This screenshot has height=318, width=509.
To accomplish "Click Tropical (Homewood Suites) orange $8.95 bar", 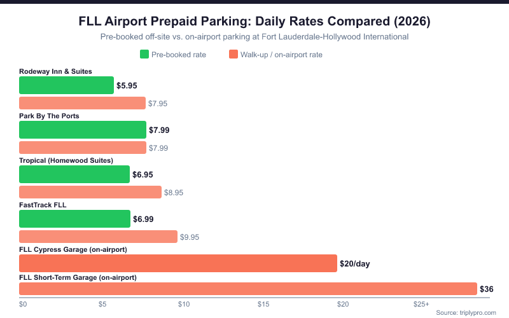I will click(90, 192).
